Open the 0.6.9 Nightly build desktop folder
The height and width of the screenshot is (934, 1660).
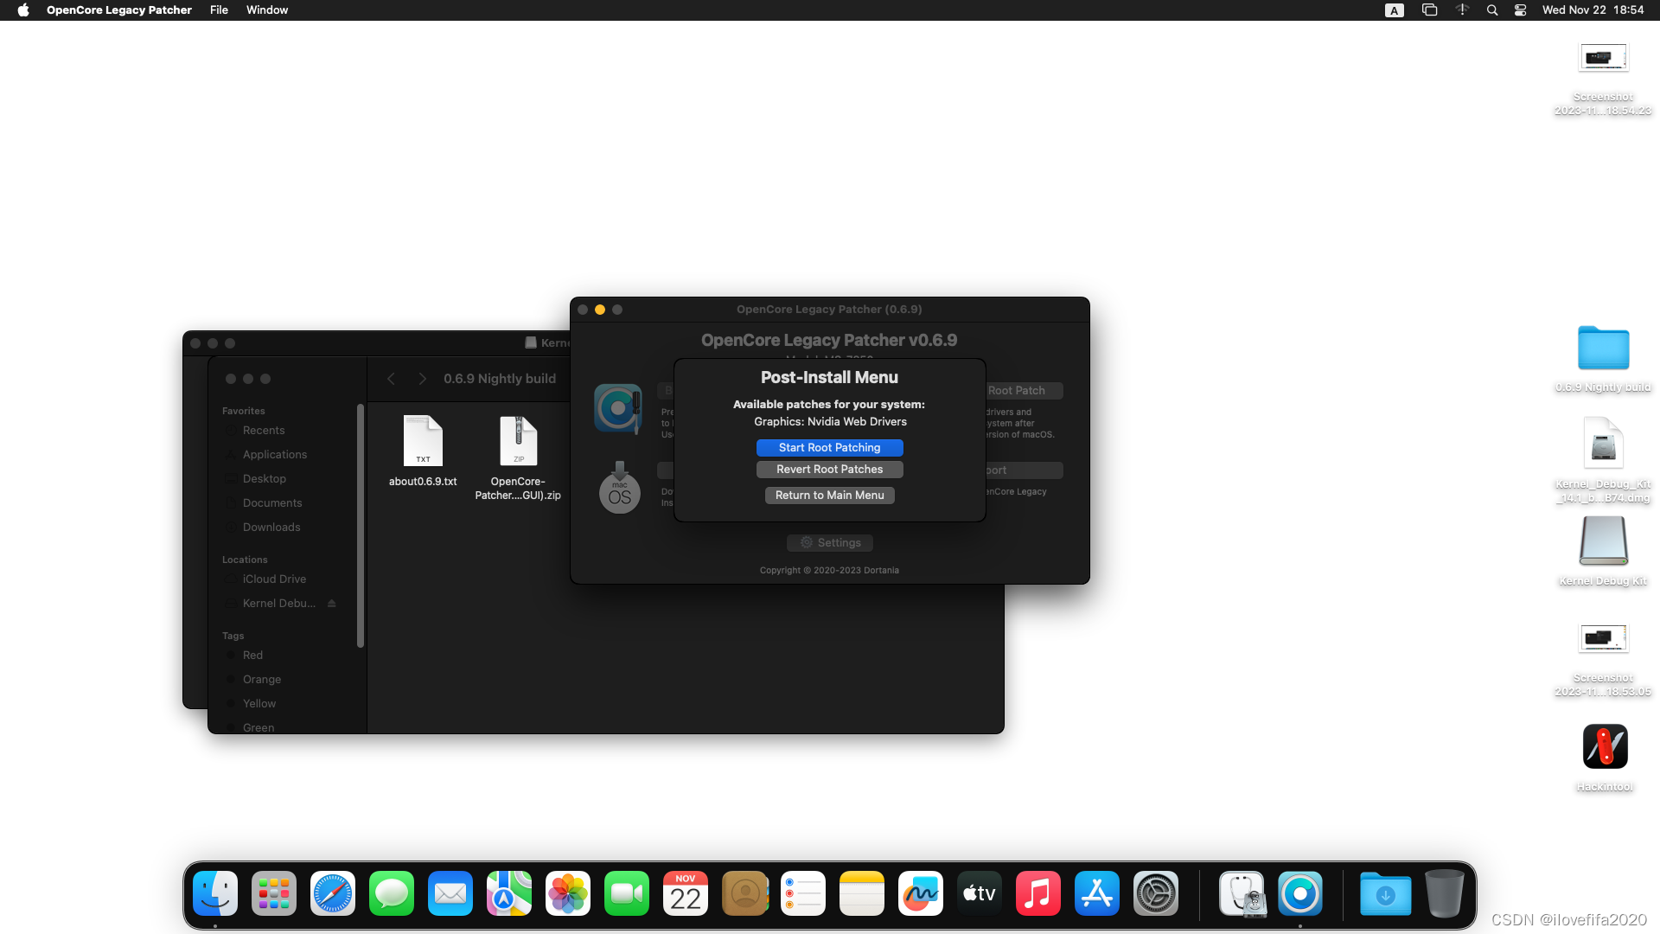[1603, 349]
